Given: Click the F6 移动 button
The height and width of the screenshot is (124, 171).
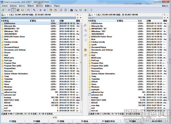Looking at the screenshot, I should click(x=85, y=121).
